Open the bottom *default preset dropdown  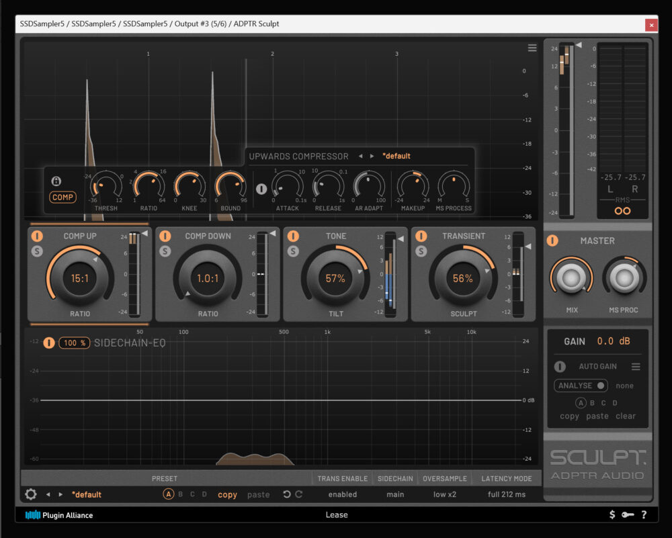[87, 494]
